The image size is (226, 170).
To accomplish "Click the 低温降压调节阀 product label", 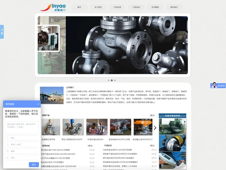I will pyautogui.click(x=48, y=139).
